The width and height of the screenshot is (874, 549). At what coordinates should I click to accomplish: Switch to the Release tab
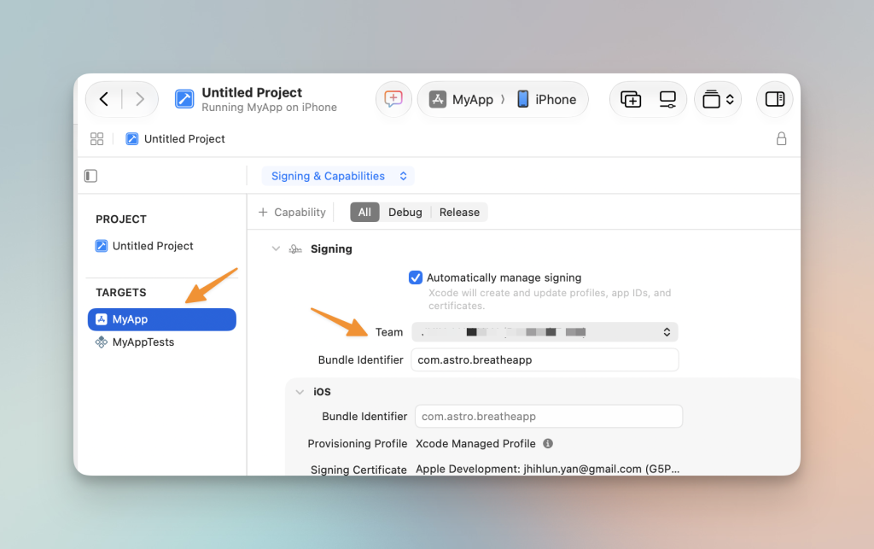[x=459, y=213]
